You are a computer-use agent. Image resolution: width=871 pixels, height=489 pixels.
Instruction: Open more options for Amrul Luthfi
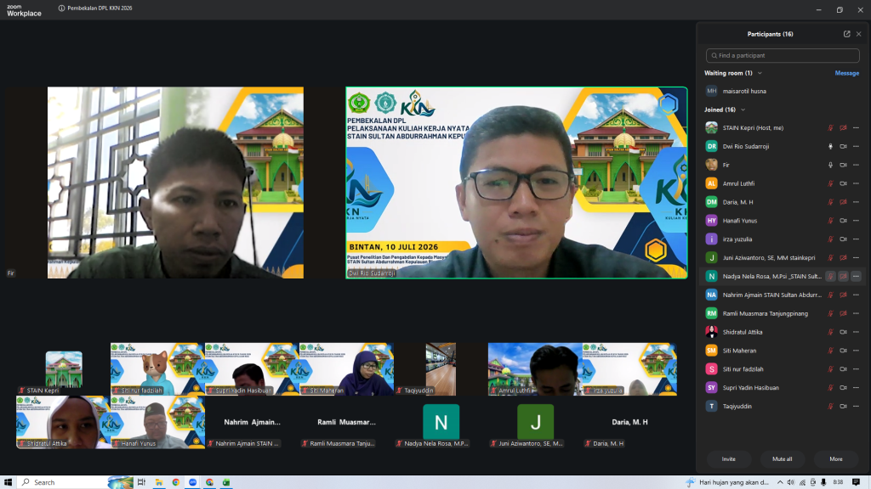pos(856,183)
